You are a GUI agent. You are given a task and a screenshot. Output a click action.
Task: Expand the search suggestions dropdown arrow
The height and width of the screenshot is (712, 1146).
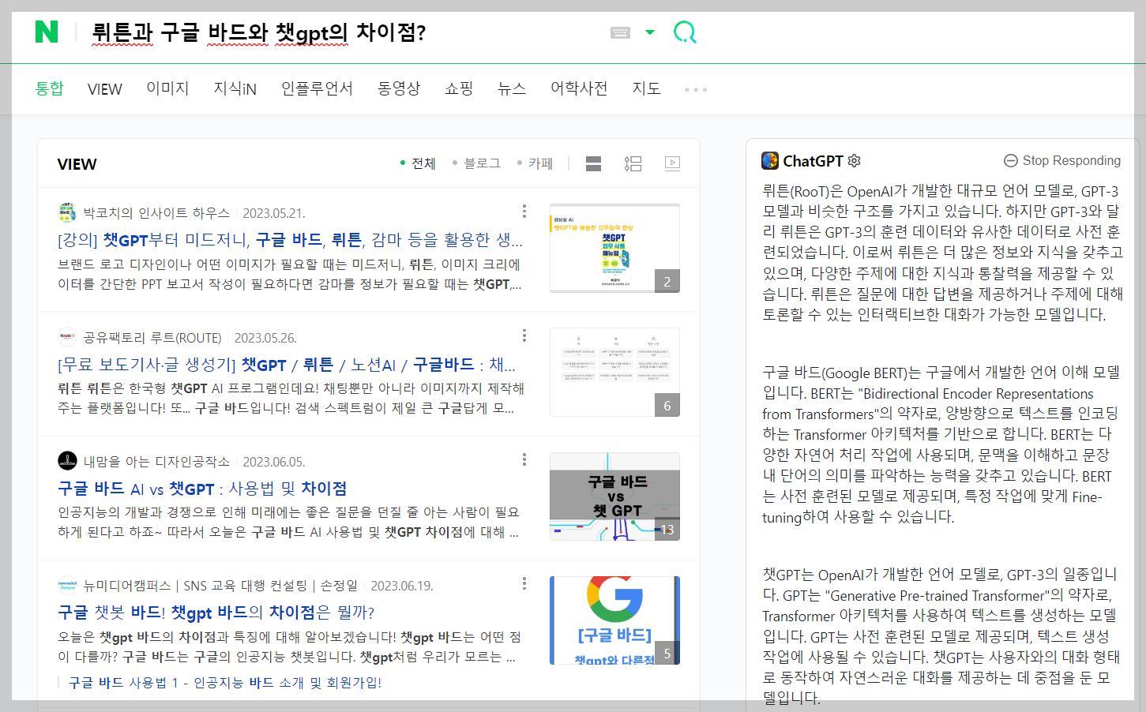coord(650,32)
